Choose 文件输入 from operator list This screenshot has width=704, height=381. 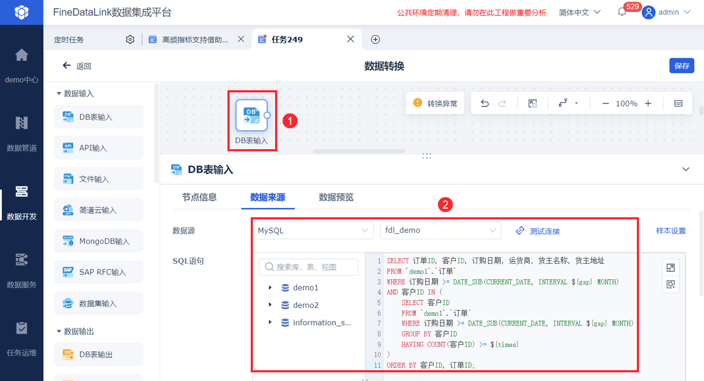(99, 179)
